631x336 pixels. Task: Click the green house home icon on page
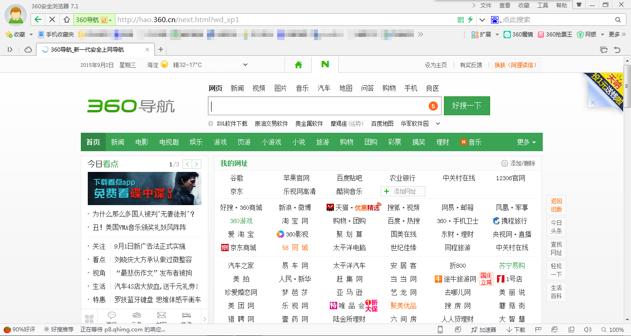coord(298,65)
